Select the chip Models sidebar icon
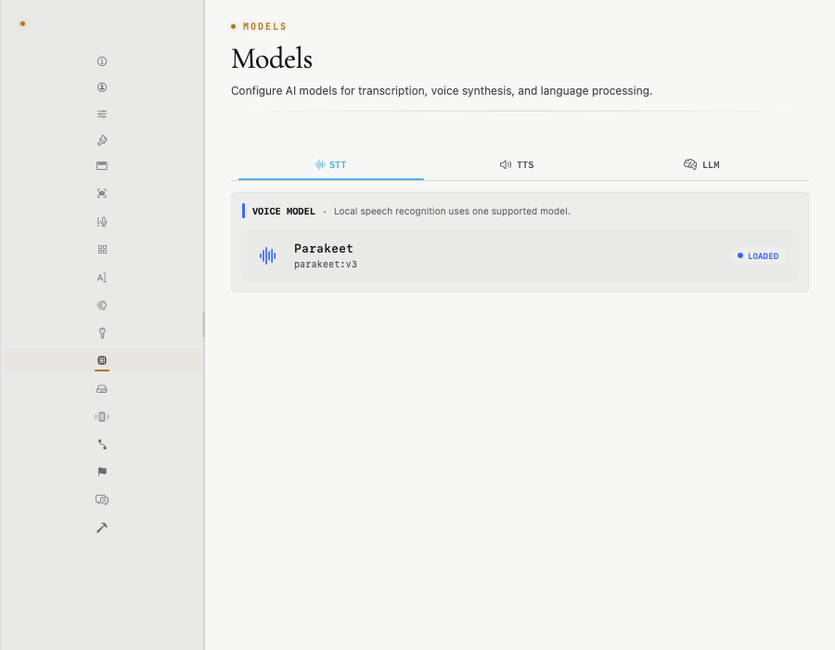The image size is (835, 650). [102, 360]
